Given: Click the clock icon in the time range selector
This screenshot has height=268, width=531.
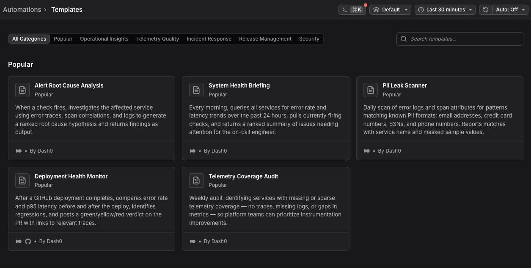Looking at the screenshot, I should 421,10.
